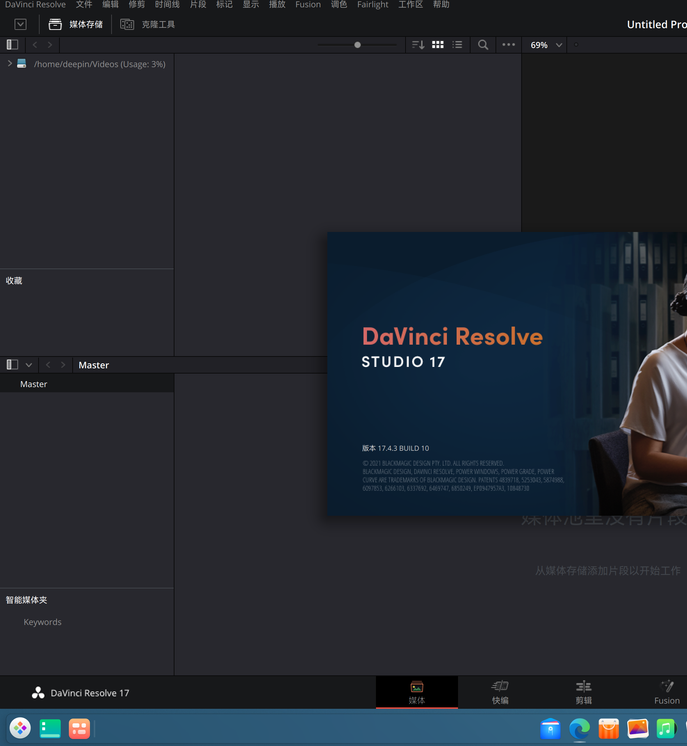The width and height of the screenshot is (687, 746).
Task: Switch to the 快编 (Cut) page tab
Action: (500, 692)
